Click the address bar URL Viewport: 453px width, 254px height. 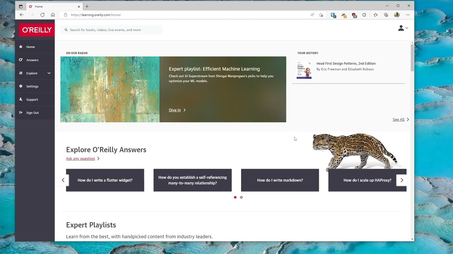coord(96,15)
